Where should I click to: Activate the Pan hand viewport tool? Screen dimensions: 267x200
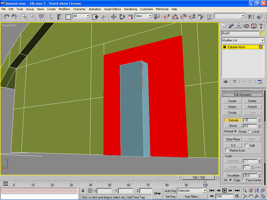click(251, 196)
